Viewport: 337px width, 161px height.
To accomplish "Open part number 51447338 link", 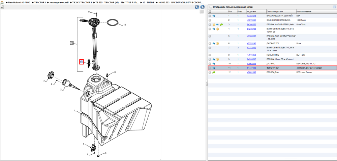I will coord(251,68).
